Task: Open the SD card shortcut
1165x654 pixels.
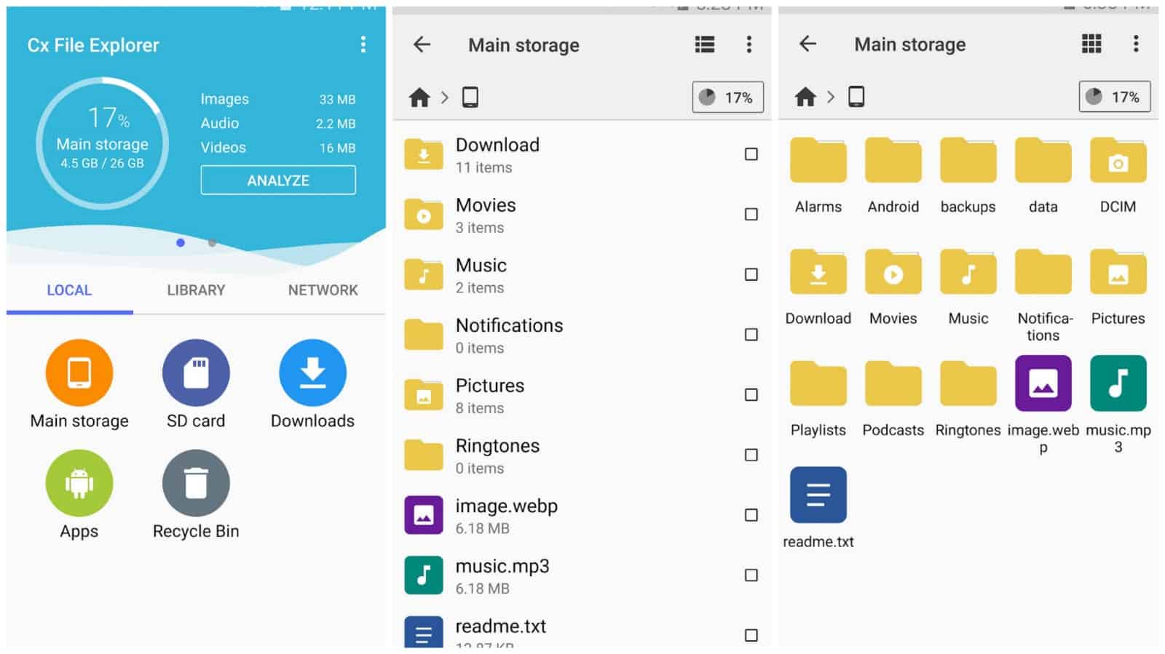Action: click(196, 373)
